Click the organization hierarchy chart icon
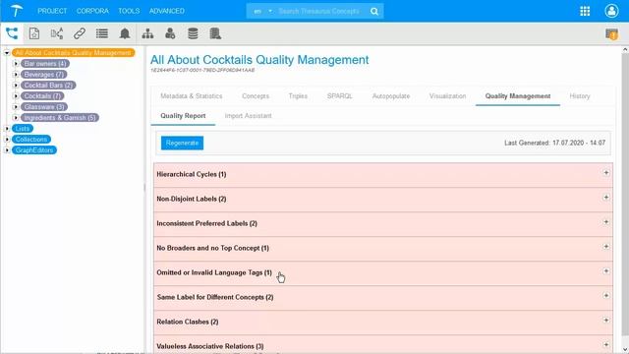Screen dimensions: 629x354 147,33
